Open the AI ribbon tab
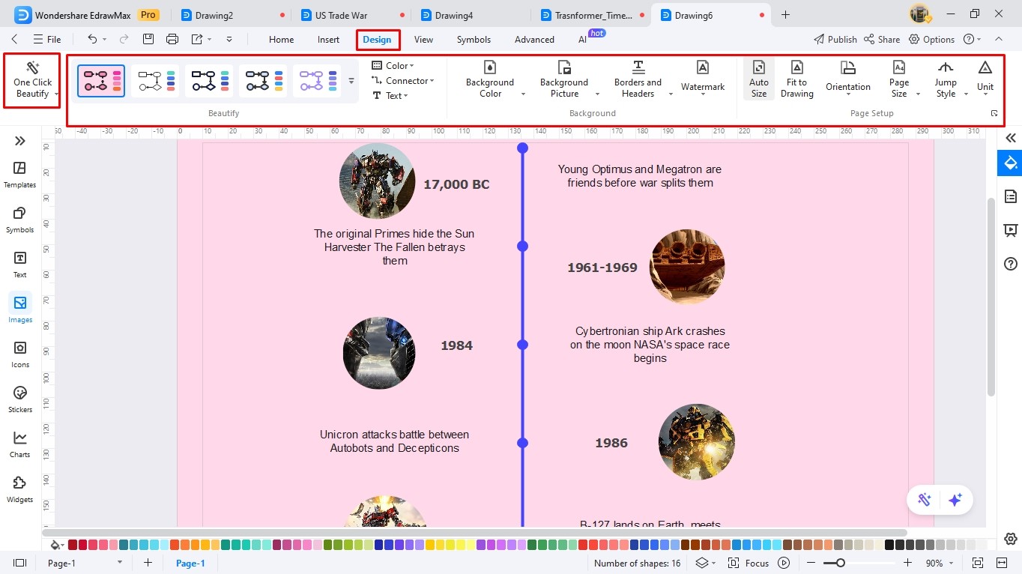The height and width of the screenshot is (574, 1022). click(582, 39)
